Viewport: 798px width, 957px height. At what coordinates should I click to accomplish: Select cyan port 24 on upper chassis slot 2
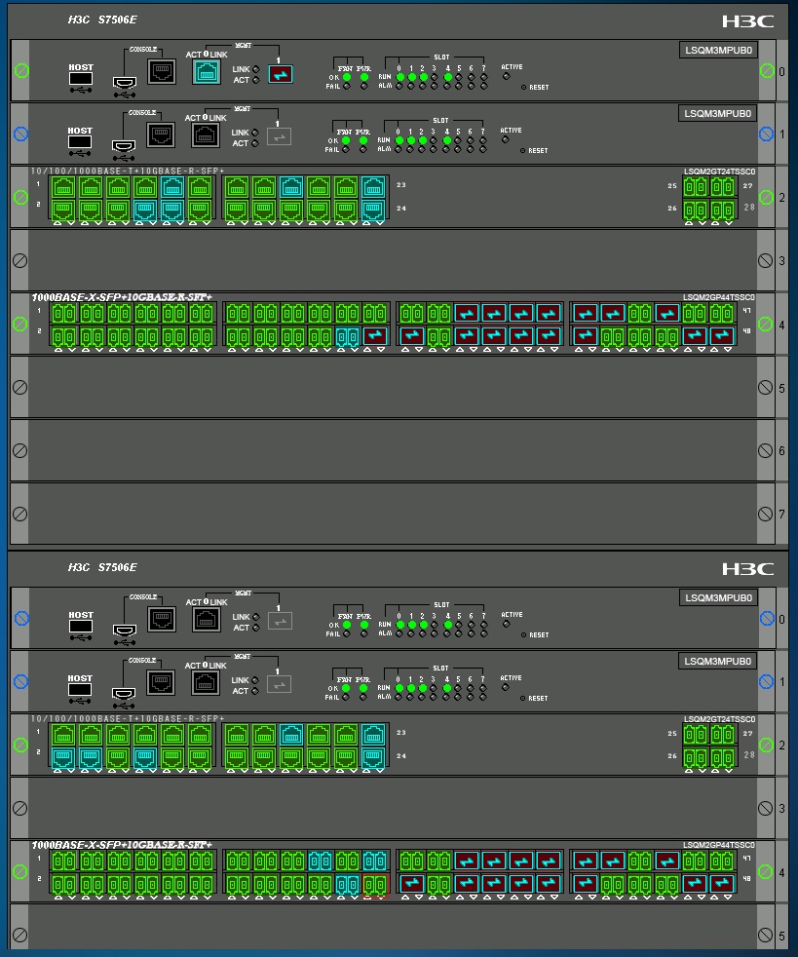point(373,211)
